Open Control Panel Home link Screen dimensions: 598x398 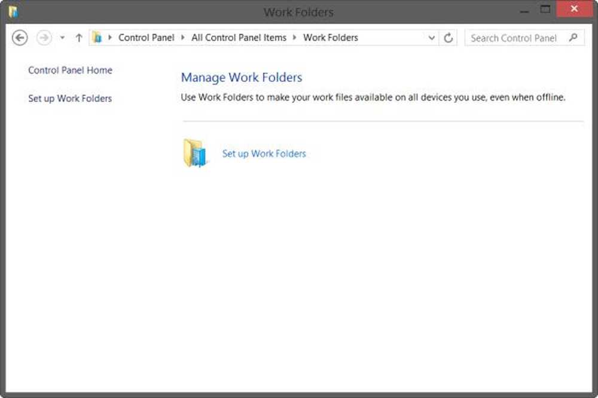[x=70, y=70]
